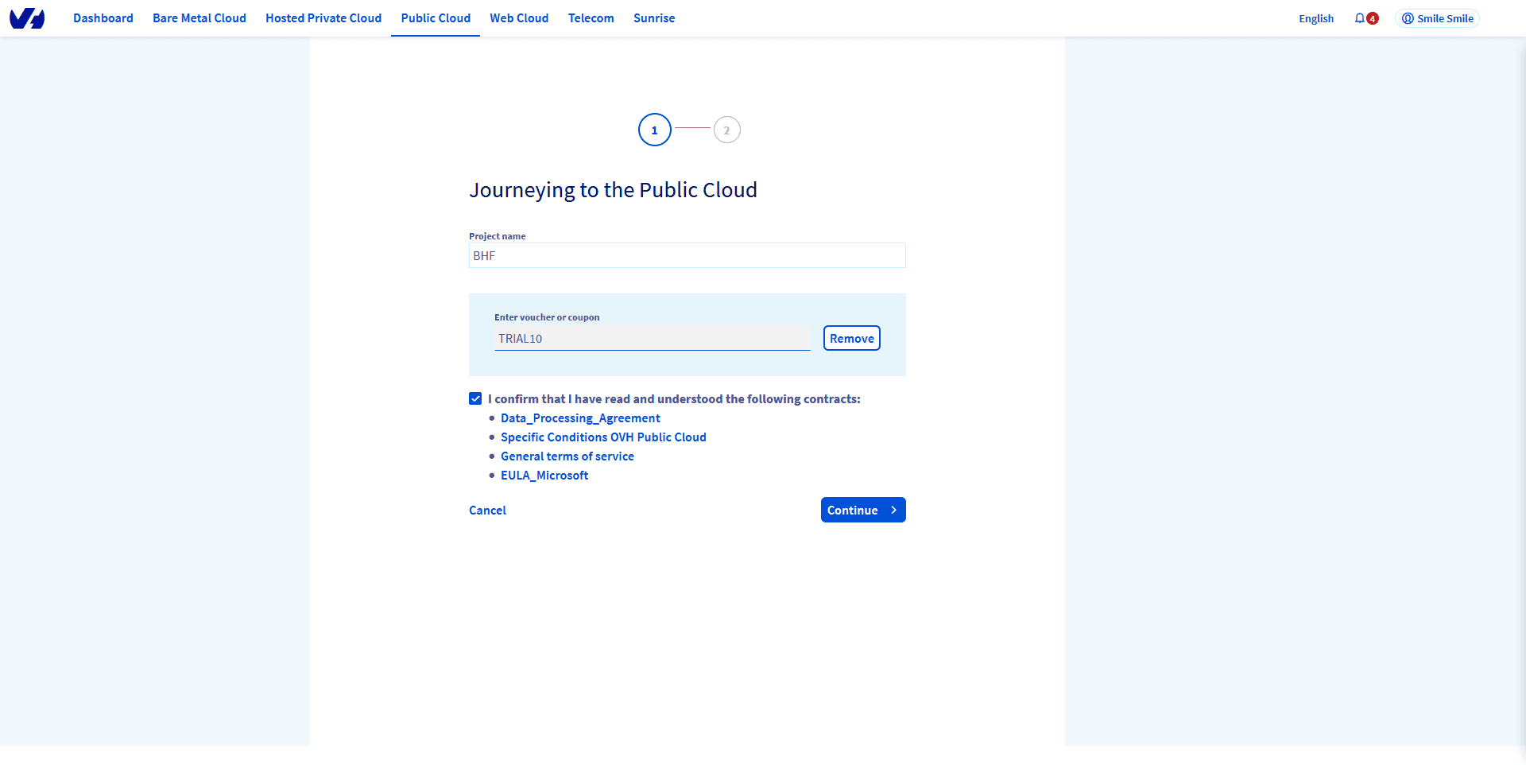
Task: Open the EULA_Microsoft contract link
Action: [x=544, y=476]
